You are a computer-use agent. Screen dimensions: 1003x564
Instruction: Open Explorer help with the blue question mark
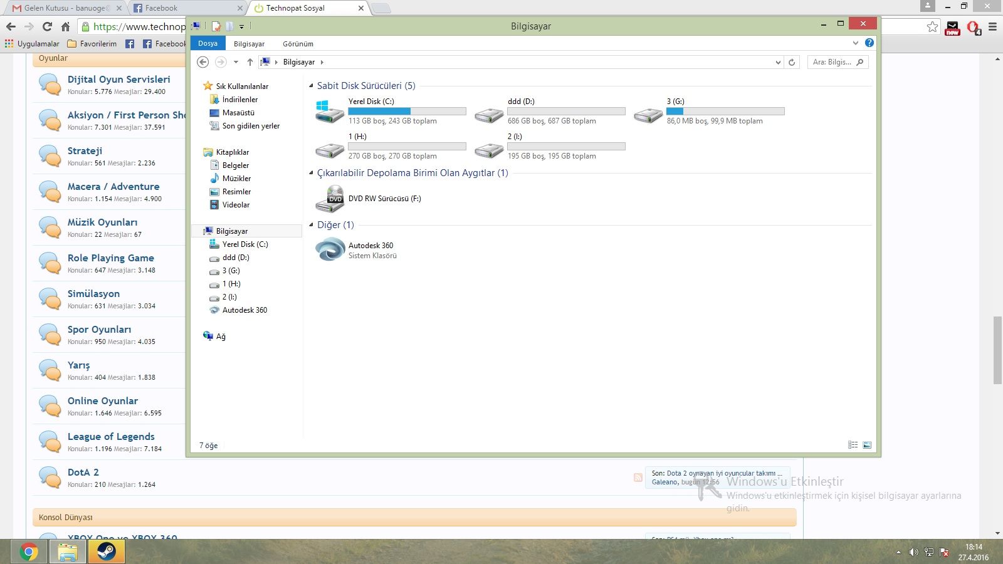[869, 43]
